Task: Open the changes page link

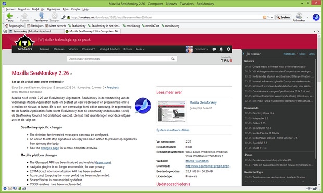Action: click(x=50, y=148)
